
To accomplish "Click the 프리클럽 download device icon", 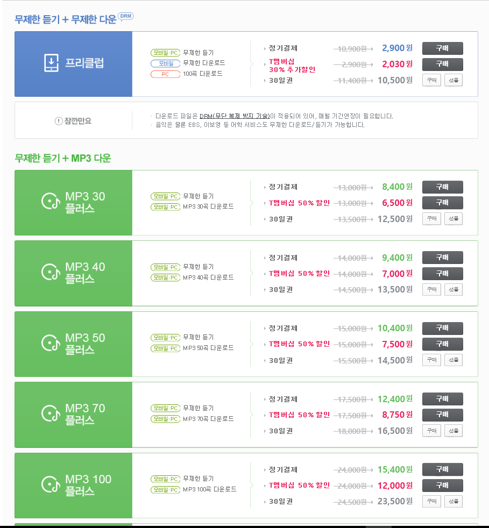I will (x=51, y=63).
